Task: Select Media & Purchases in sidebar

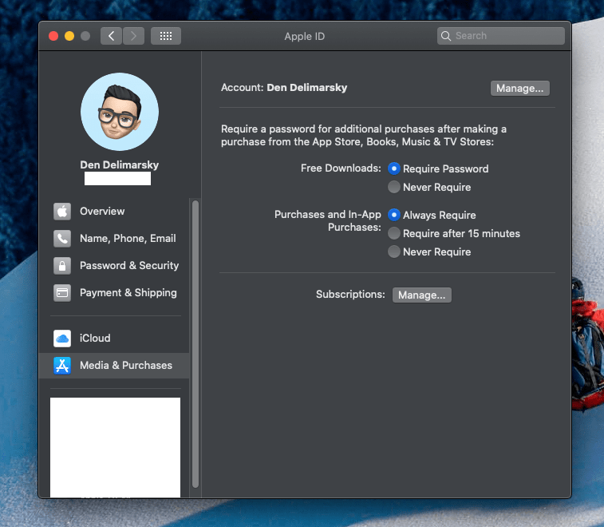Action: coord(114,366)
